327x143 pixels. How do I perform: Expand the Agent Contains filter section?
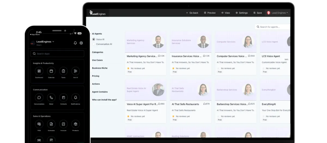tap(100, 92)
